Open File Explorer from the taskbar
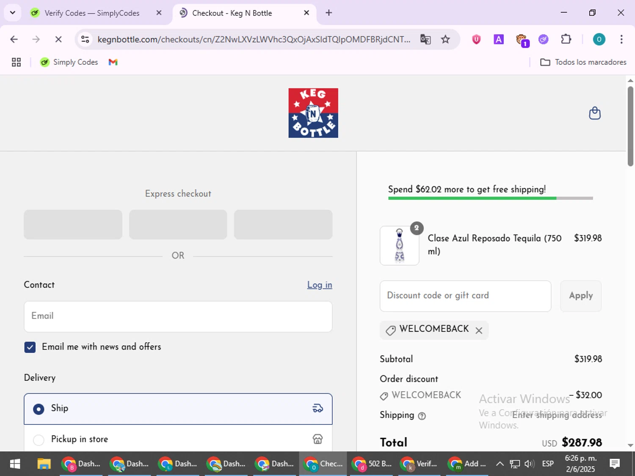The width and height of the screenshot is (635, 476). [44, 464]
